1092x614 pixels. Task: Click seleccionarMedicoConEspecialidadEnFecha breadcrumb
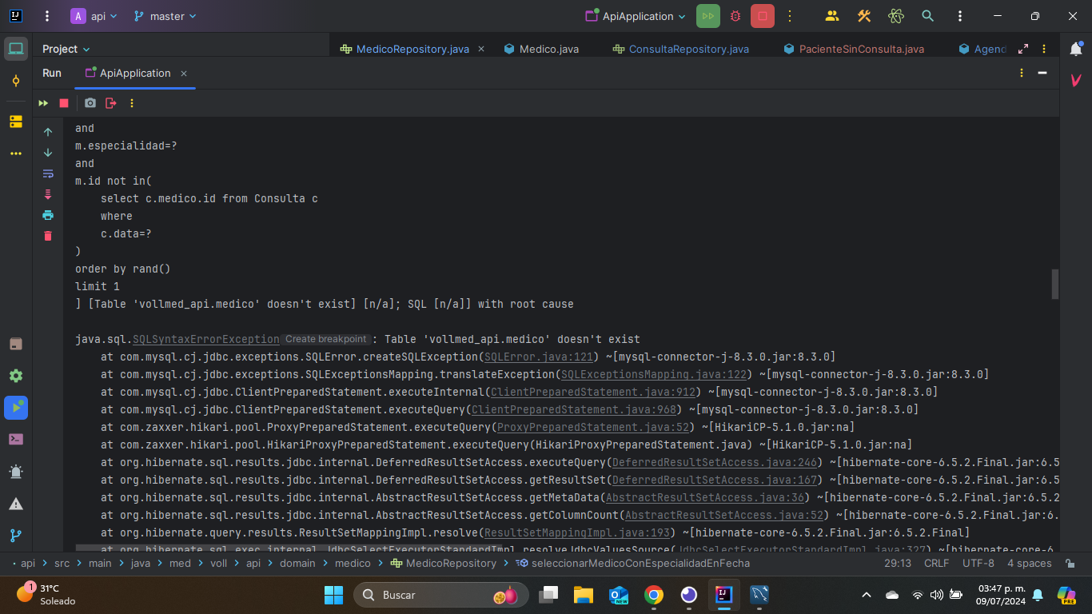click(634, 563)
